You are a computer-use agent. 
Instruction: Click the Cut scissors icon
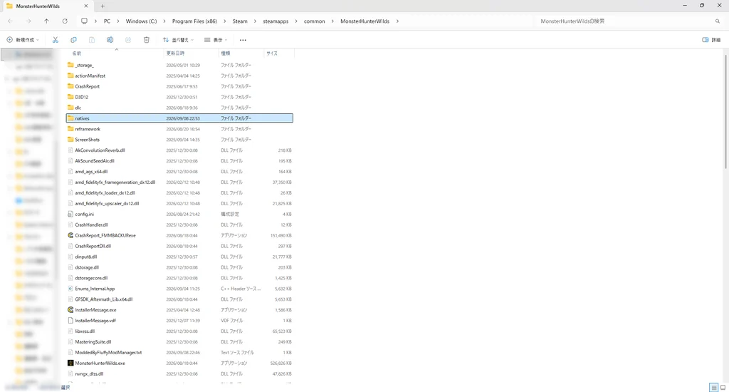(x=56, y=40)
